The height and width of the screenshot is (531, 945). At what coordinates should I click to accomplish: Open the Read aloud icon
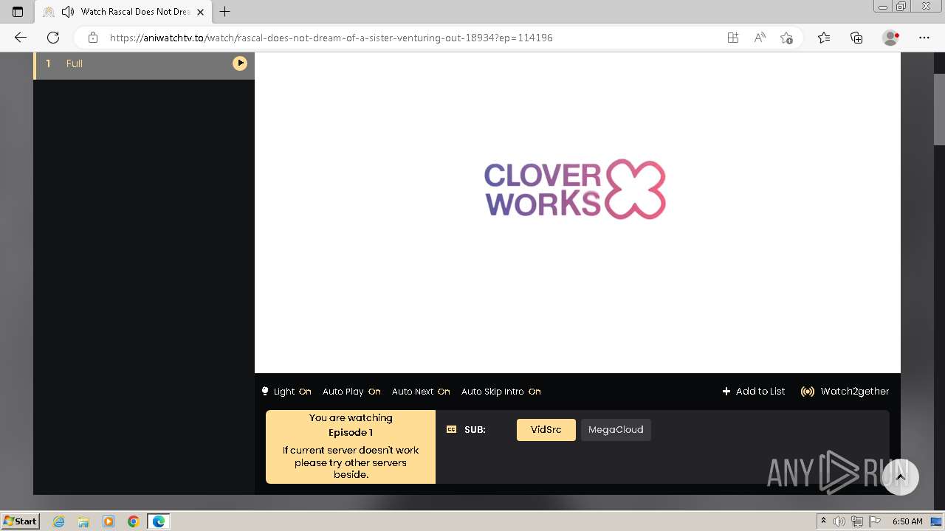(x=760, y=38)
